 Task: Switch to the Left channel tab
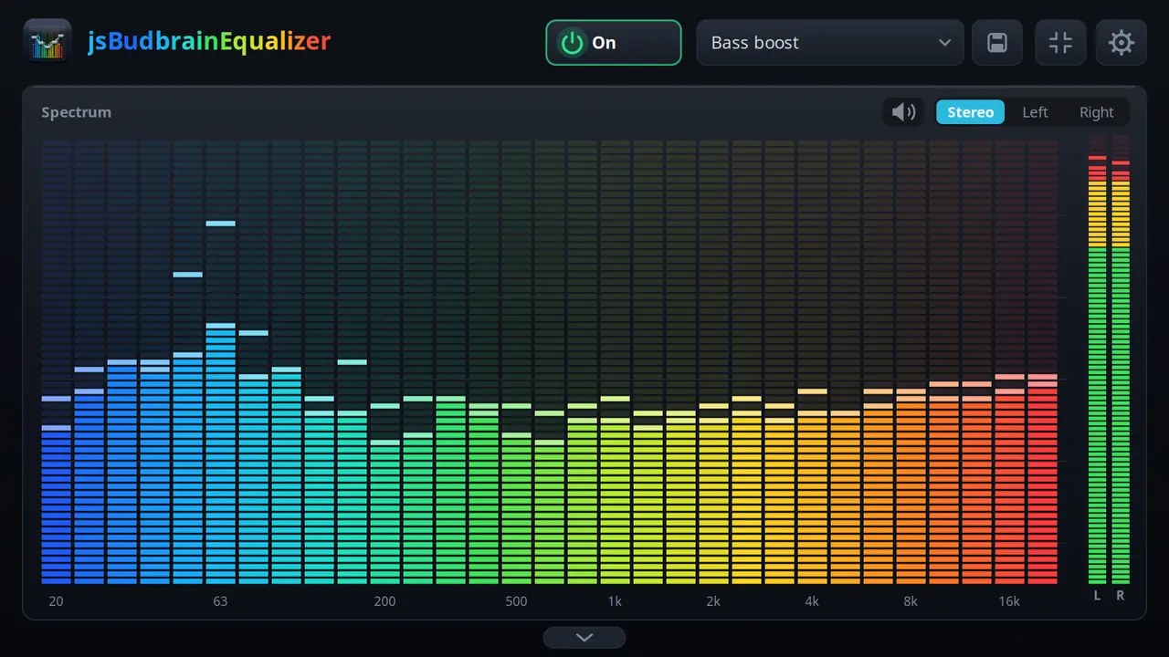click(1035, 112)
